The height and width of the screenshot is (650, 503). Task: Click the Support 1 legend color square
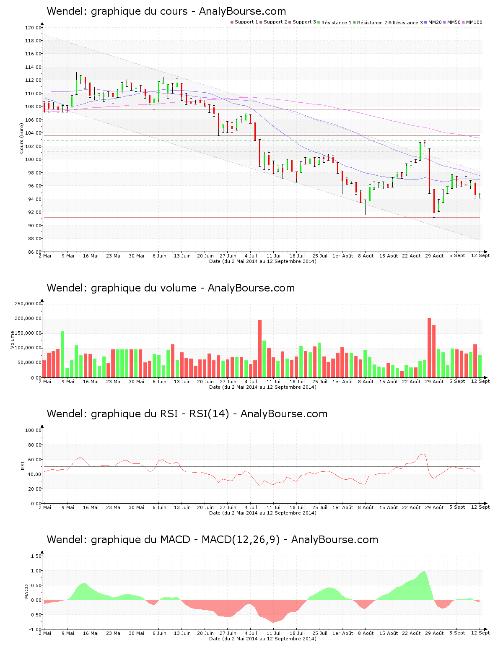(x=232, y=22)
